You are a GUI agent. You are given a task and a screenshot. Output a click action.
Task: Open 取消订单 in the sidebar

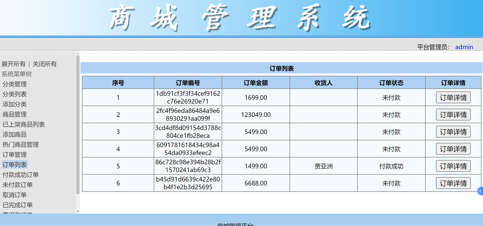pyautogui.click(x=15, y=195)
